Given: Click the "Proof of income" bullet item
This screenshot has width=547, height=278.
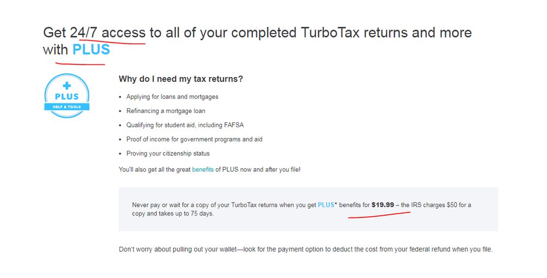Looking at the screenshot, I should 194,139.
